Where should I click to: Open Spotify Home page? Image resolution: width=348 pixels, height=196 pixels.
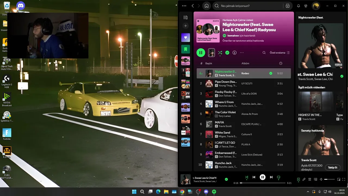[x=207, y=6]
